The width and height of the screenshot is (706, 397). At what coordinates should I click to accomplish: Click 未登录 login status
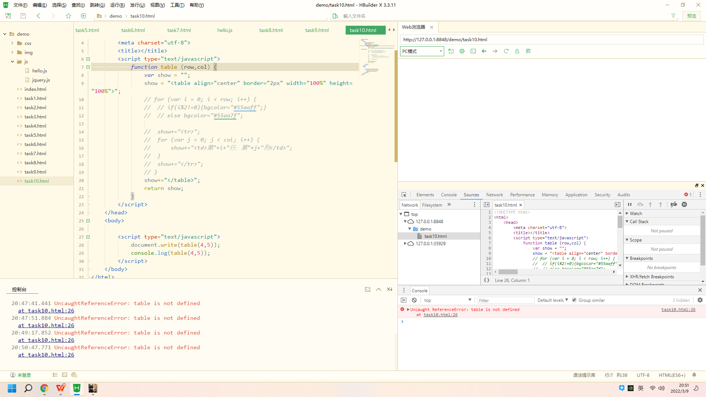21,375
